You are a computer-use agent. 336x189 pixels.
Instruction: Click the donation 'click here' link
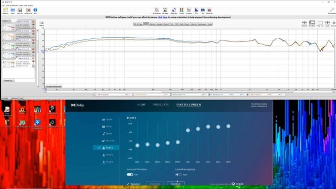[162, 17]
